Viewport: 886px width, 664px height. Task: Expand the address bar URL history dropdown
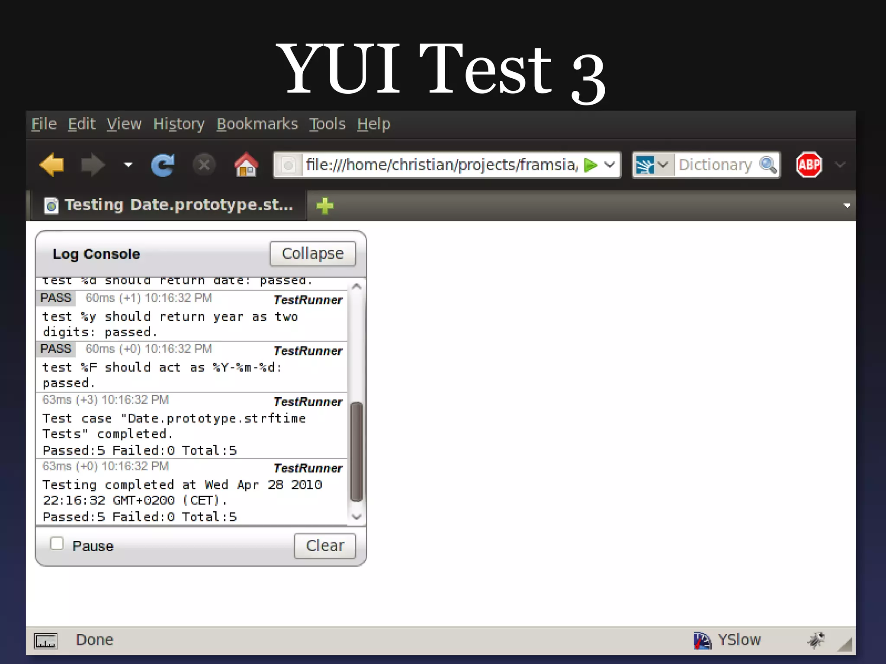coord(610,165)
